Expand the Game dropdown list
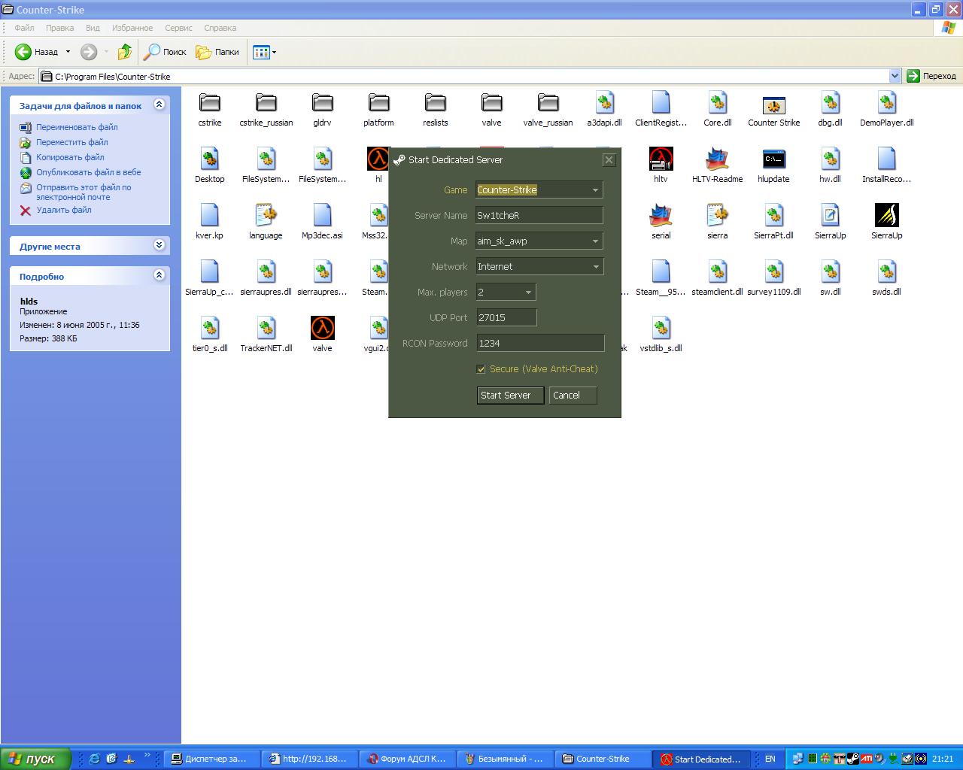This screenshot has height=770, width=963. coord(595,190)
